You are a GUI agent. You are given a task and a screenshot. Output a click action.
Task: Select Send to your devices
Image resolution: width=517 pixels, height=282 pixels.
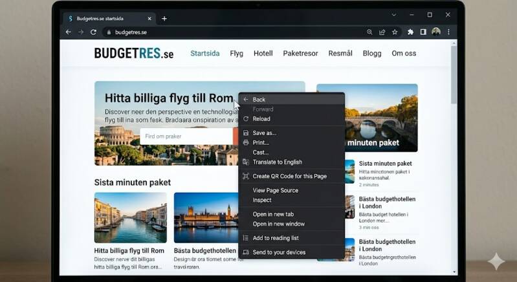point(291,252)
